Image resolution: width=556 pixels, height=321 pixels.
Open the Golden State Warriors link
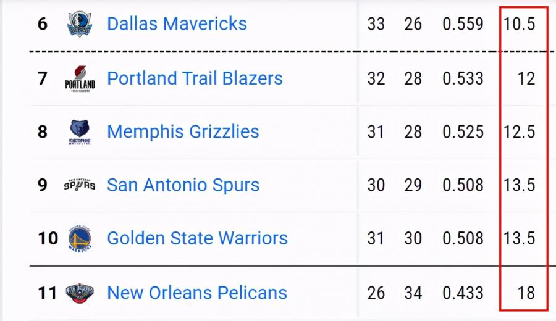click(x=197, y=238)
